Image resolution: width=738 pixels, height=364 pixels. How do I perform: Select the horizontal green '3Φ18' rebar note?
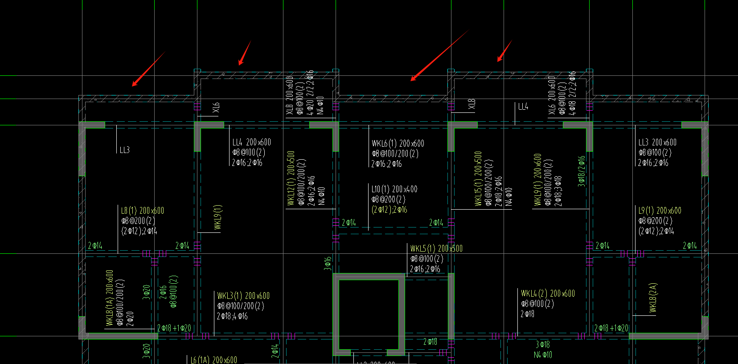click(x=542, y=344)
